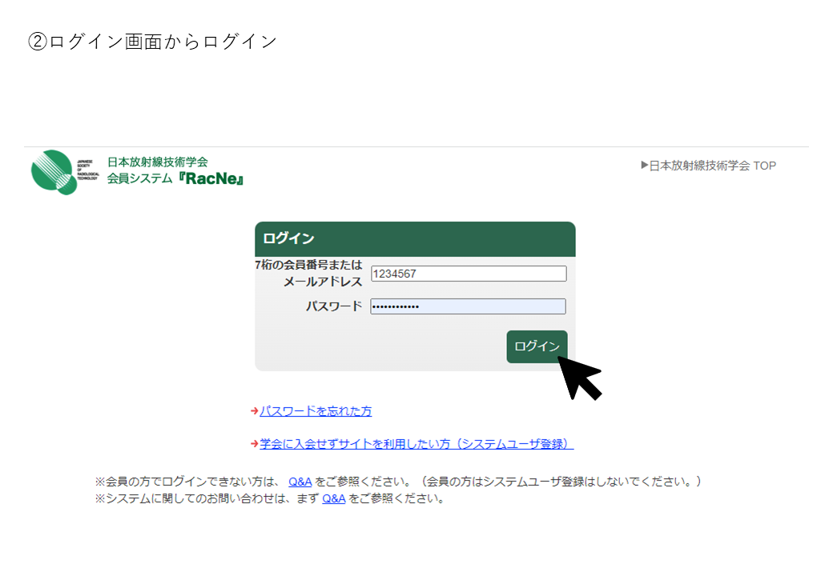
Task: Click the large black arrow pointer graphic
Action: click(580, 378)
